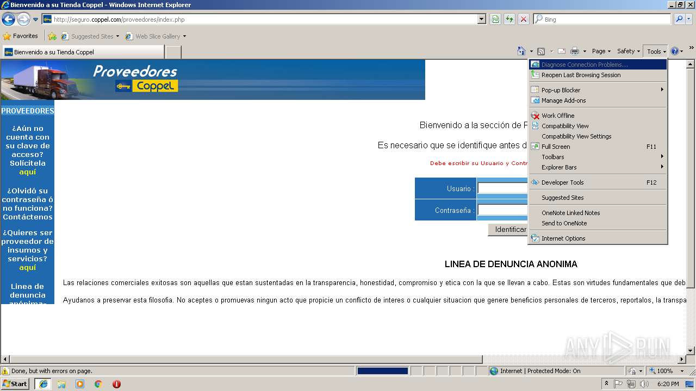The image size is (696, 391).
Task: Click the Stop loading icon
Action: [x=524, y=19]
